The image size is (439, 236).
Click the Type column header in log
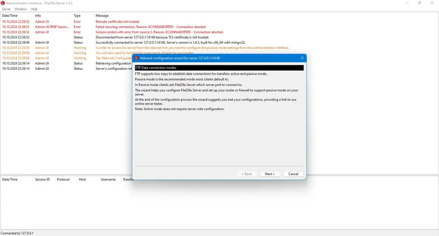point(77,16)
